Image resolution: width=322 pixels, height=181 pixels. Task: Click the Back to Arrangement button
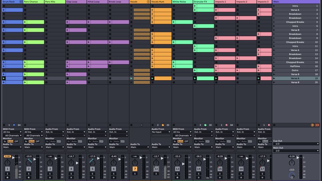317,125
